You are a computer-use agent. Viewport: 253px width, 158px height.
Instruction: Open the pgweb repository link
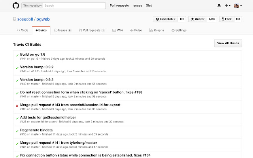click(43, 19)
